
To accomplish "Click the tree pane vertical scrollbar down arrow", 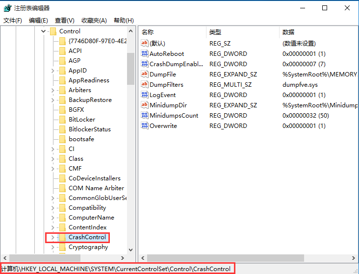I will (x=130, y=249).
